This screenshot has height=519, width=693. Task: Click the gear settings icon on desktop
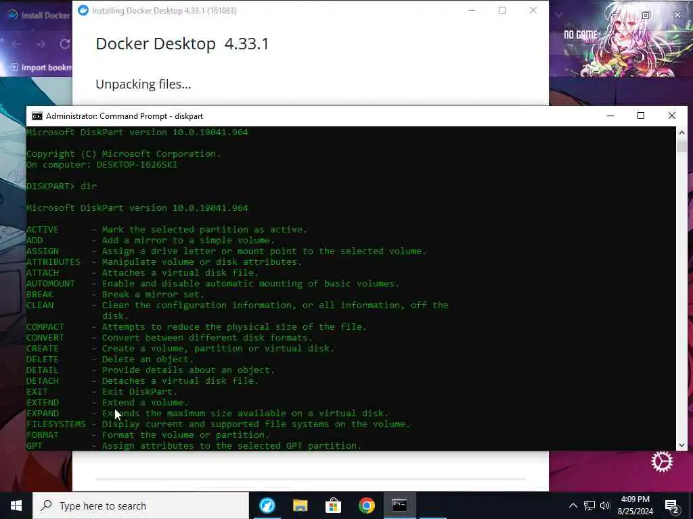662,462
